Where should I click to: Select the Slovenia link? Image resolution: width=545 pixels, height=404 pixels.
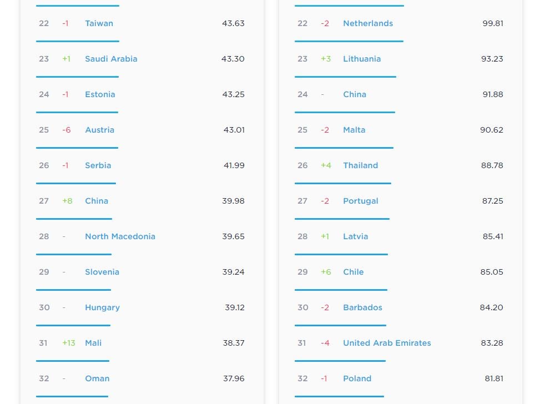pos(102,272)
